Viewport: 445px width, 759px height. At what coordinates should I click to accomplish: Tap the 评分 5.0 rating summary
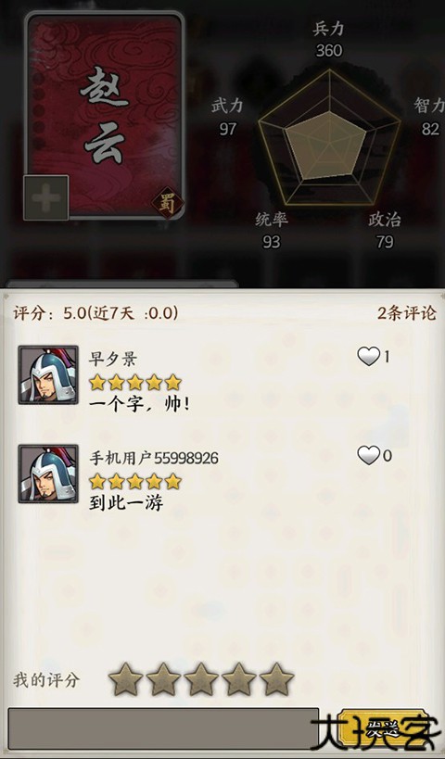pyautogui.click(x=95, y=313)
